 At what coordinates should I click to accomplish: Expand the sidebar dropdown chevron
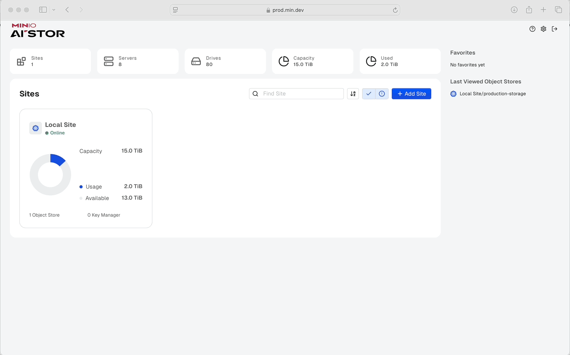pyautogui.click(x=54, y=10)
